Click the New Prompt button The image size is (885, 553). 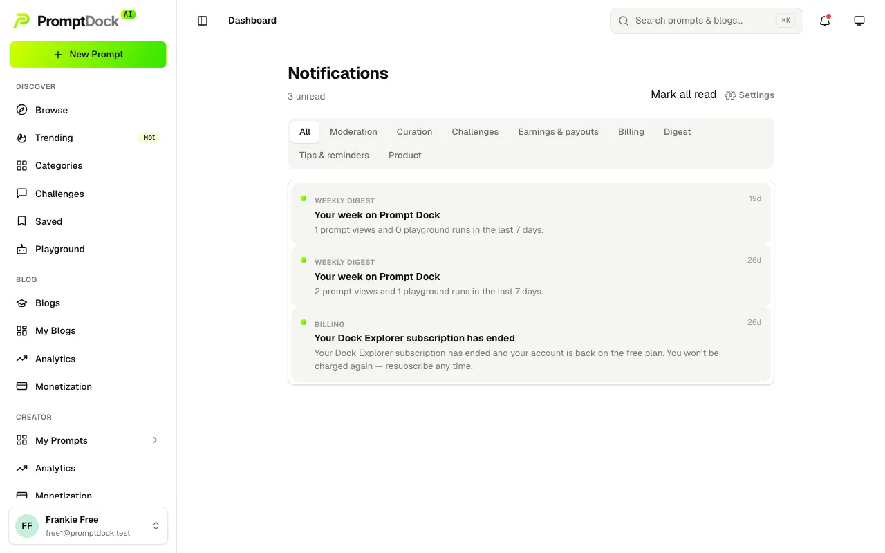[x=88, y=55]
